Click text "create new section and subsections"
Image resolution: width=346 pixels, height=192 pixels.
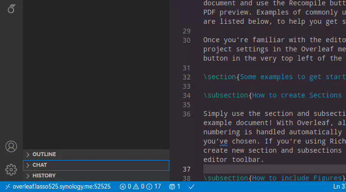click(x=273, y=150)
